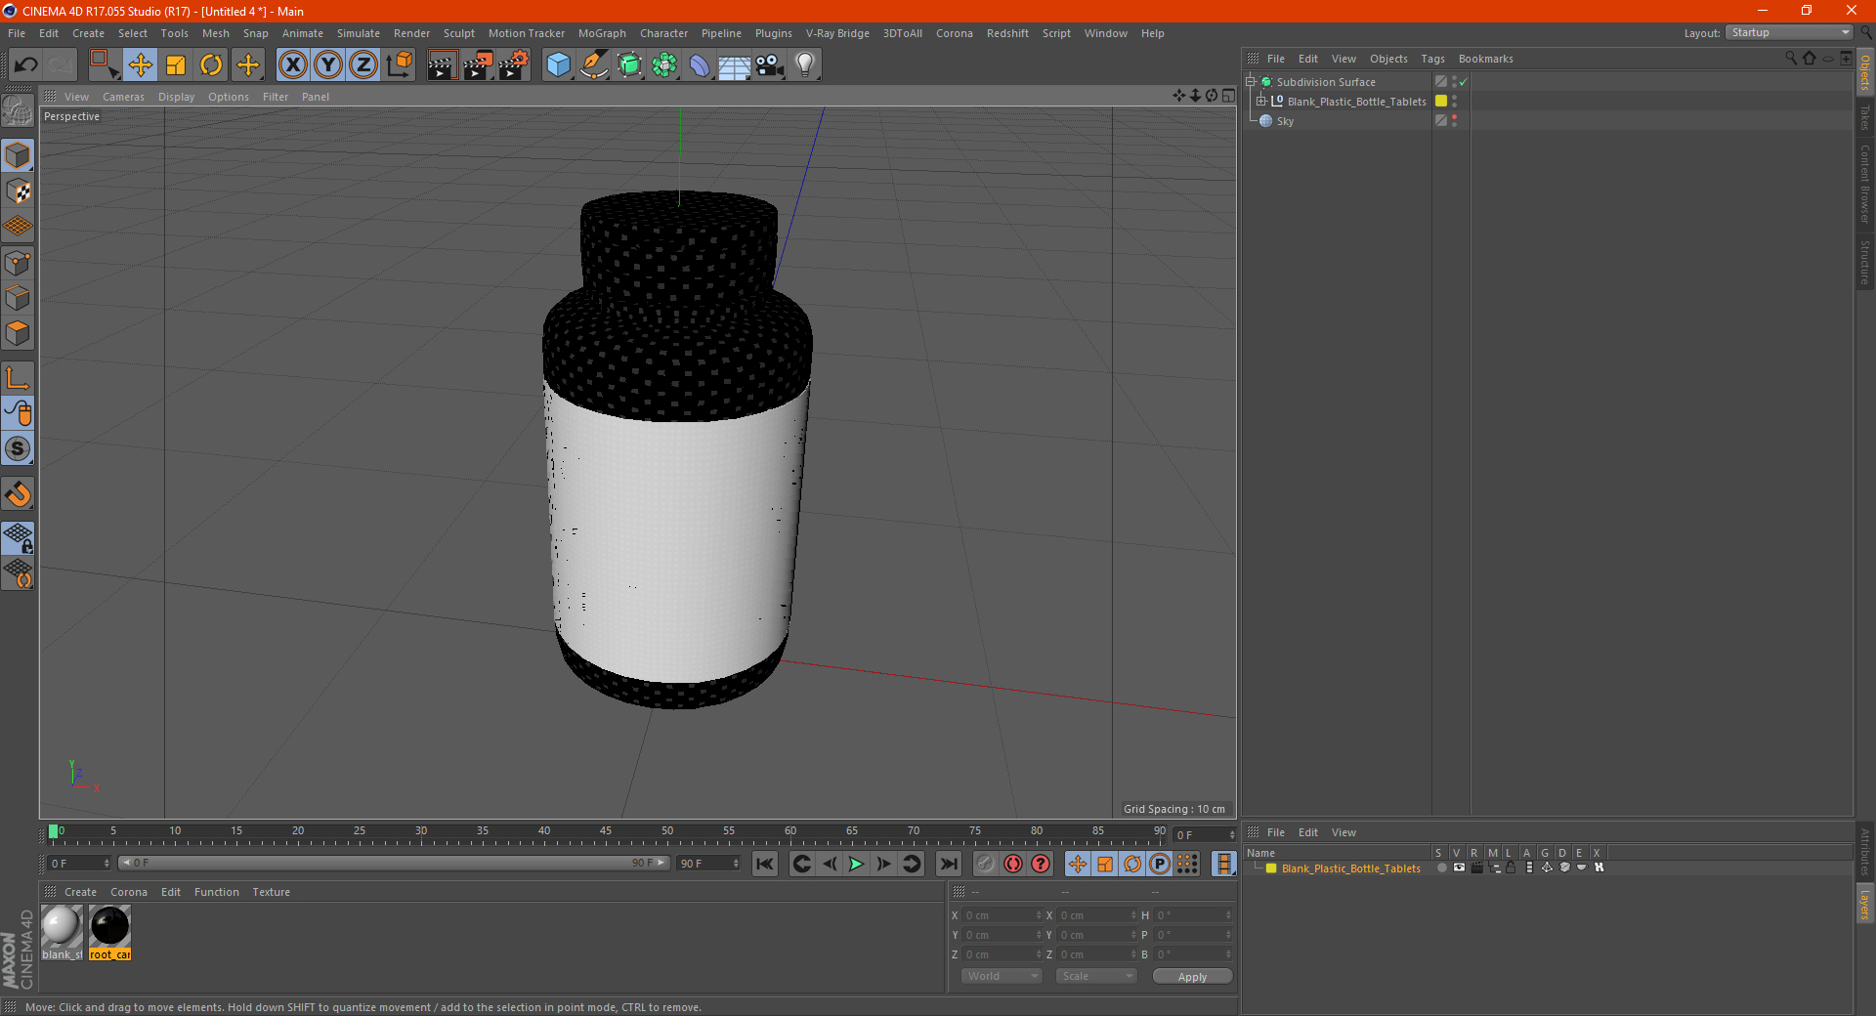The image size is (1876, 1016).
Task: Add a Cube primitive object
Action: coord(558,65)
